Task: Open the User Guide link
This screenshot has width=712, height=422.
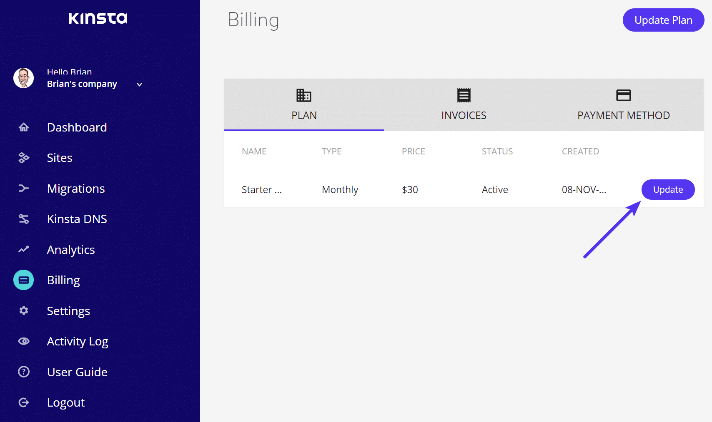Action: (x=77, y=372)
